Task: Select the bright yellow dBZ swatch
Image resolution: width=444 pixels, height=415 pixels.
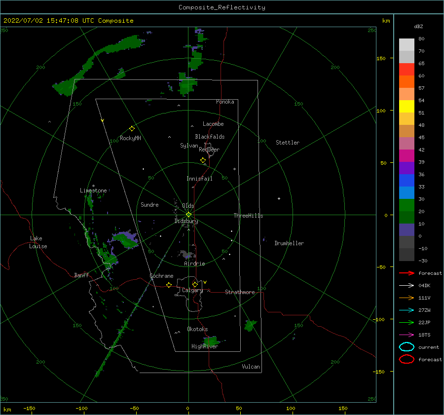Action: tap(407, 107)
